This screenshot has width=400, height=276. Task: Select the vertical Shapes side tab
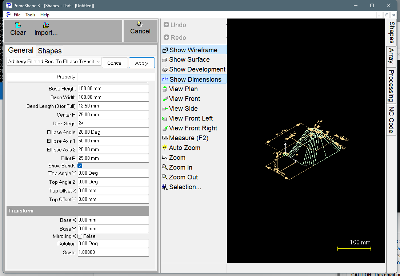click(x=392, y=32)
